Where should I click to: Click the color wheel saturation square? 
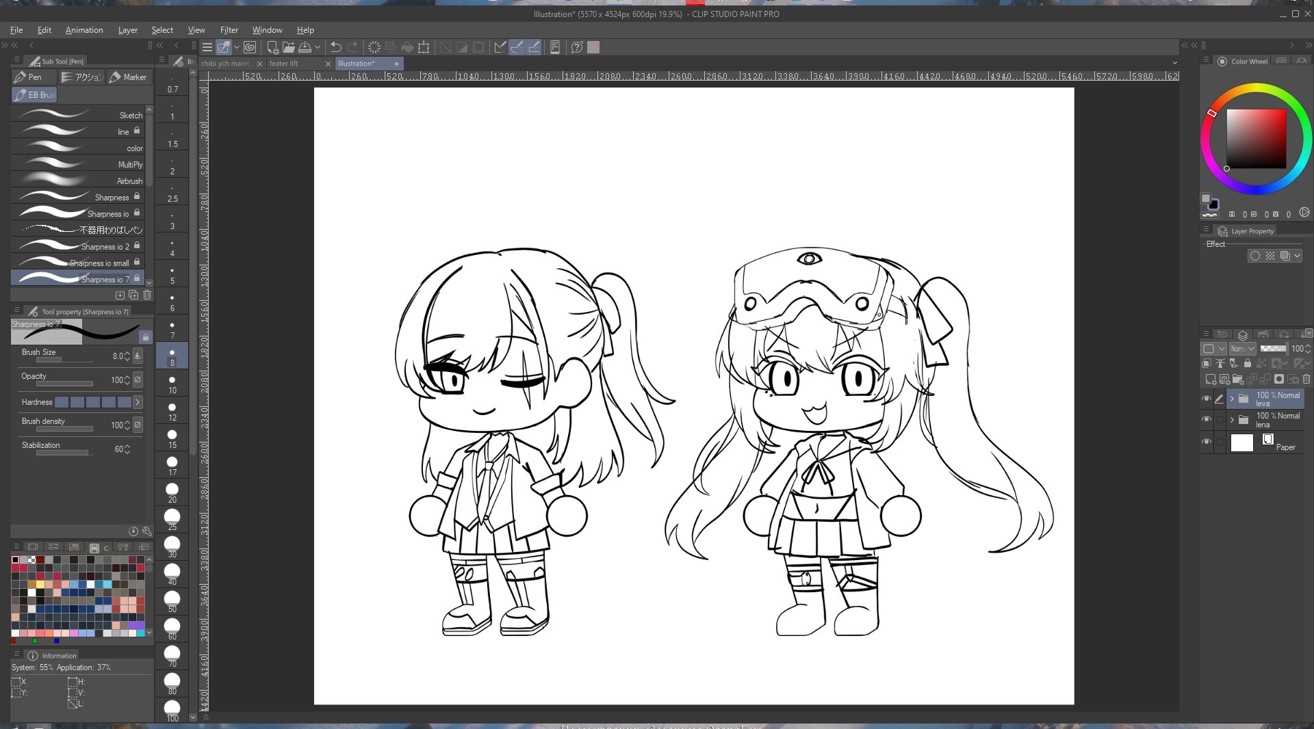pyautogui.click(x=1256, y=139)
